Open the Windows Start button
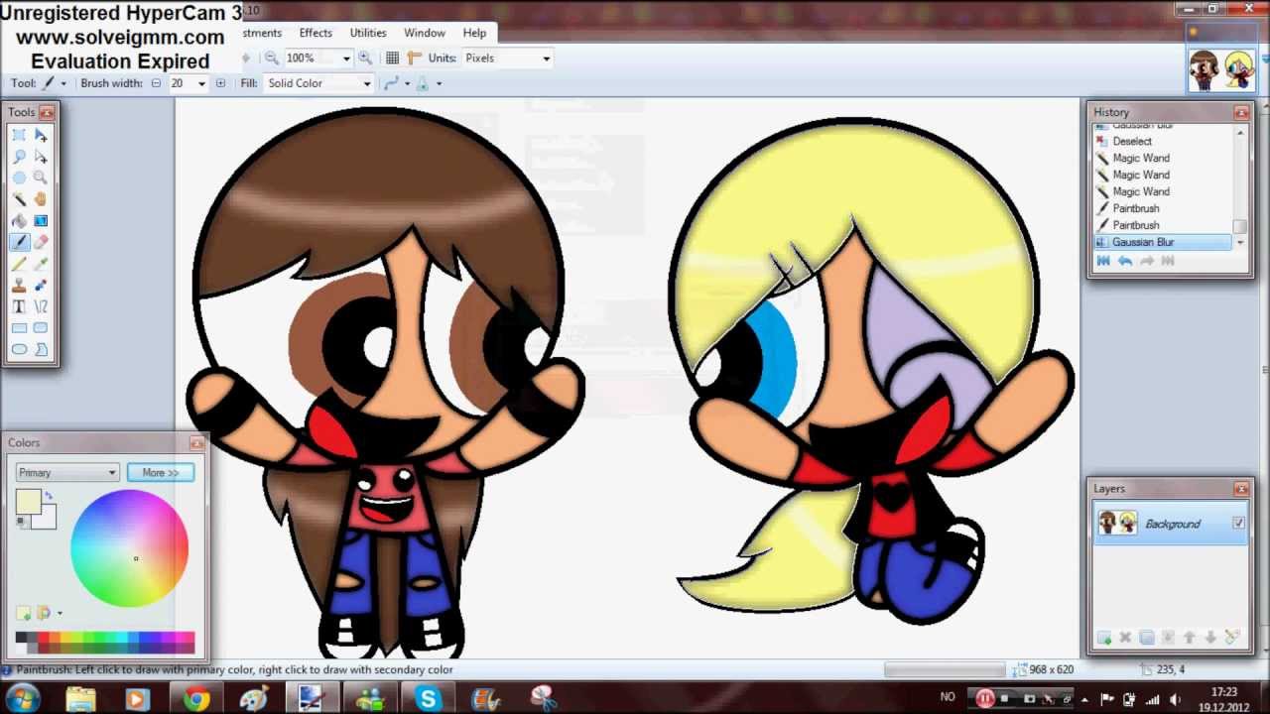 (21, 698)
